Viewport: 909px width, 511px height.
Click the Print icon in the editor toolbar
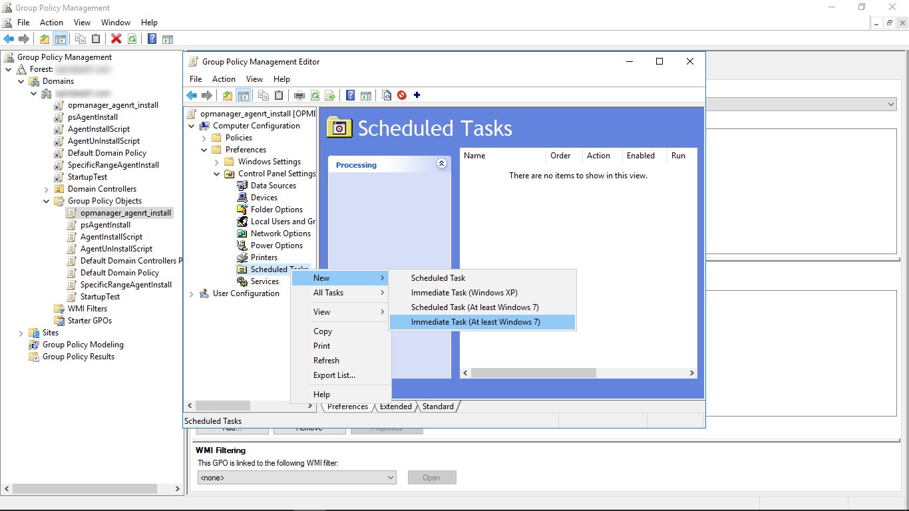click(299, 94)
